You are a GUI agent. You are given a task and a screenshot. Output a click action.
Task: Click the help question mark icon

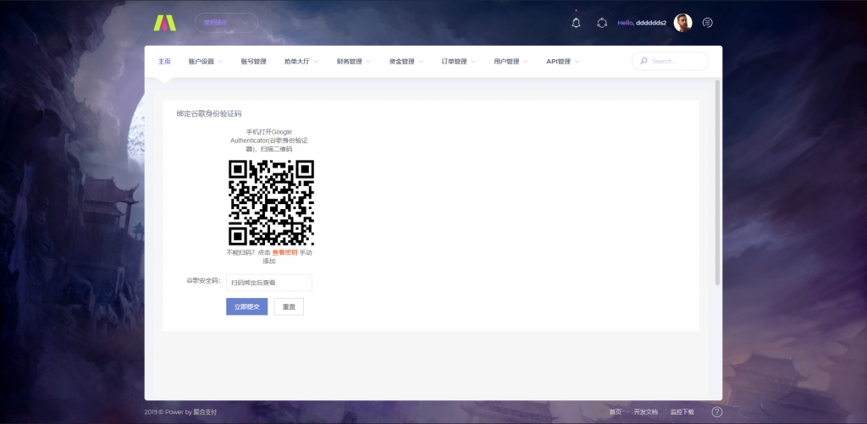click(x=716, y=412)
